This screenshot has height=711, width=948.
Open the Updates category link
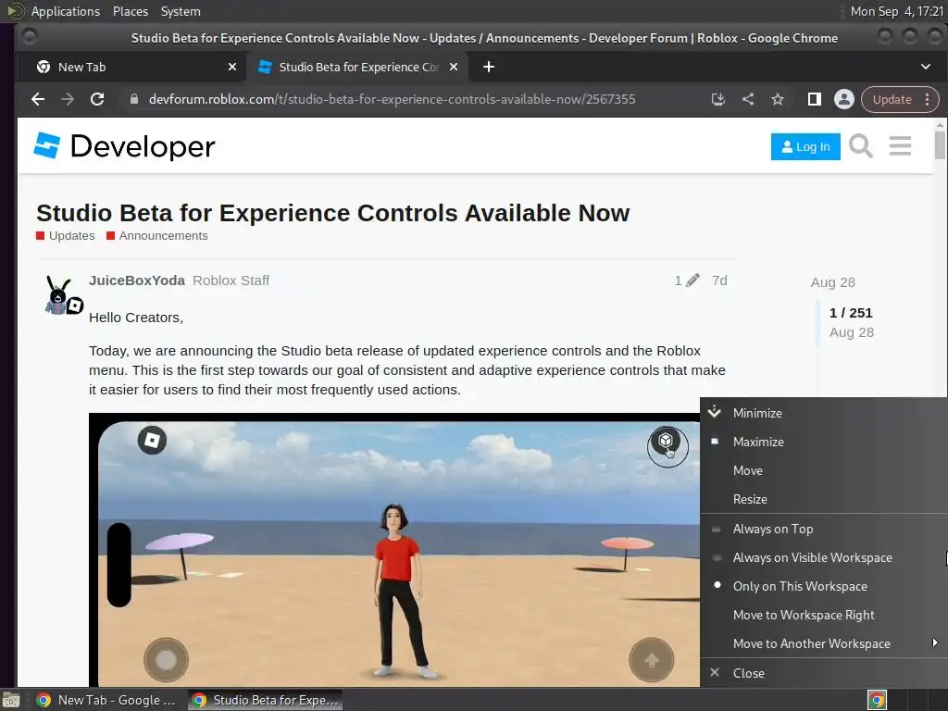pyautogui.click(x=66, y=236)
